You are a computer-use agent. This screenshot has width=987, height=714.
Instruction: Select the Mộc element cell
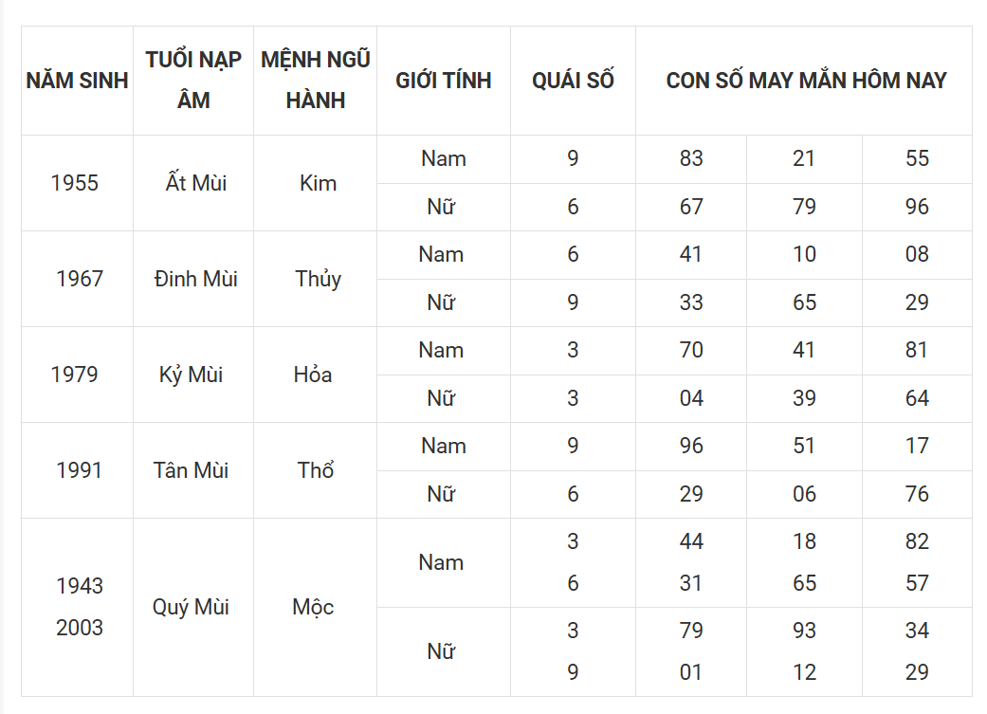point(315,607)
